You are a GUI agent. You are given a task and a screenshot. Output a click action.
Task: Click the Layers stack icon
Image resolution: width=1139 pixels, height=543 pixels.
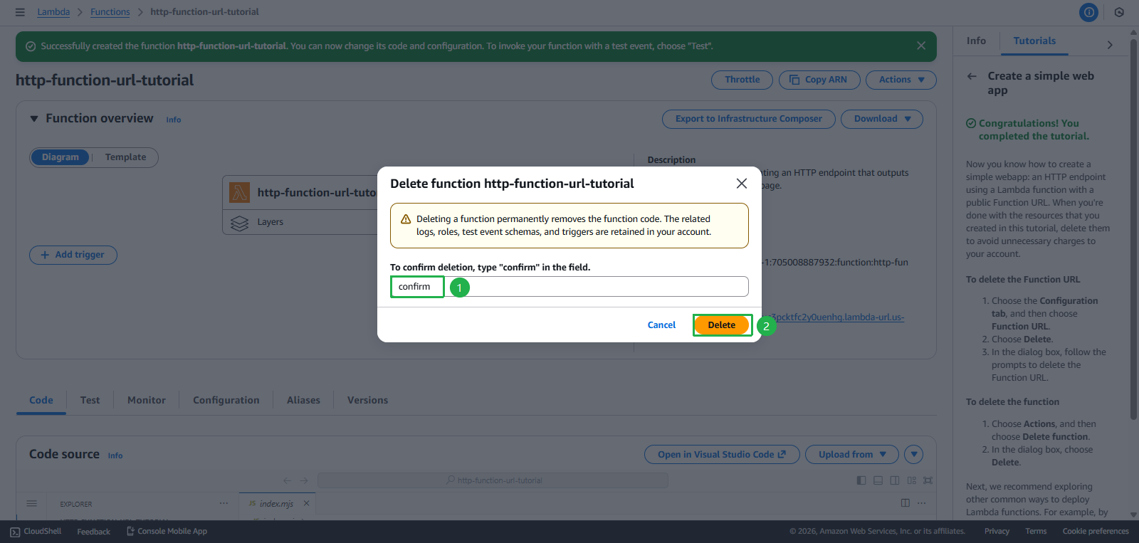(x=240, y=223)
